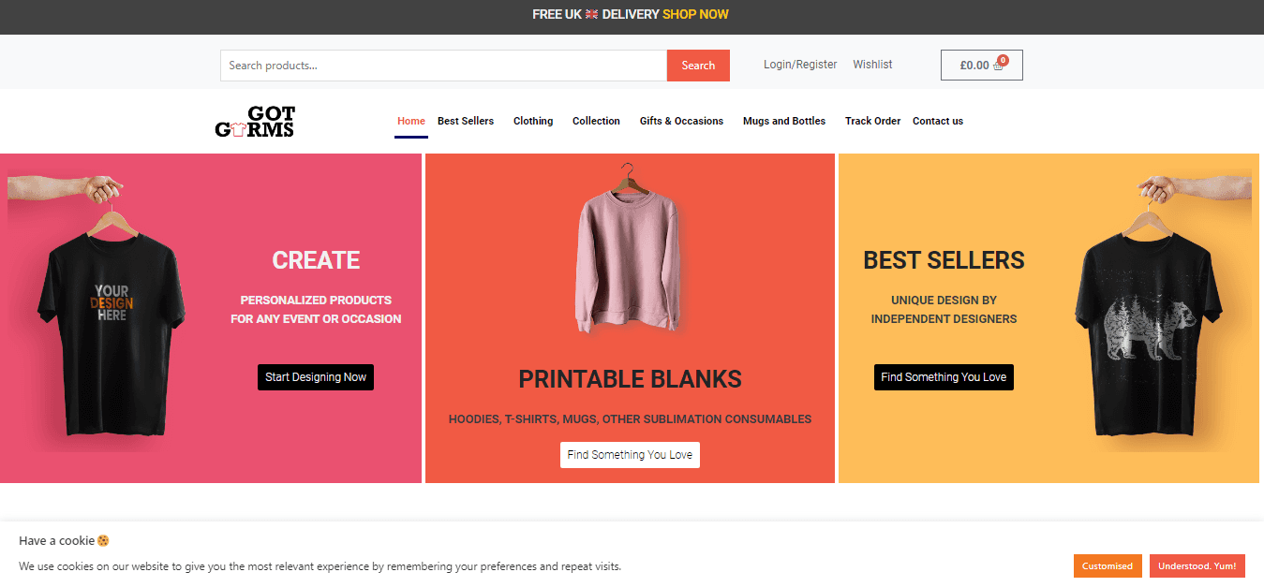Open the Mugs and Bottles menu

tap(784, 121)
